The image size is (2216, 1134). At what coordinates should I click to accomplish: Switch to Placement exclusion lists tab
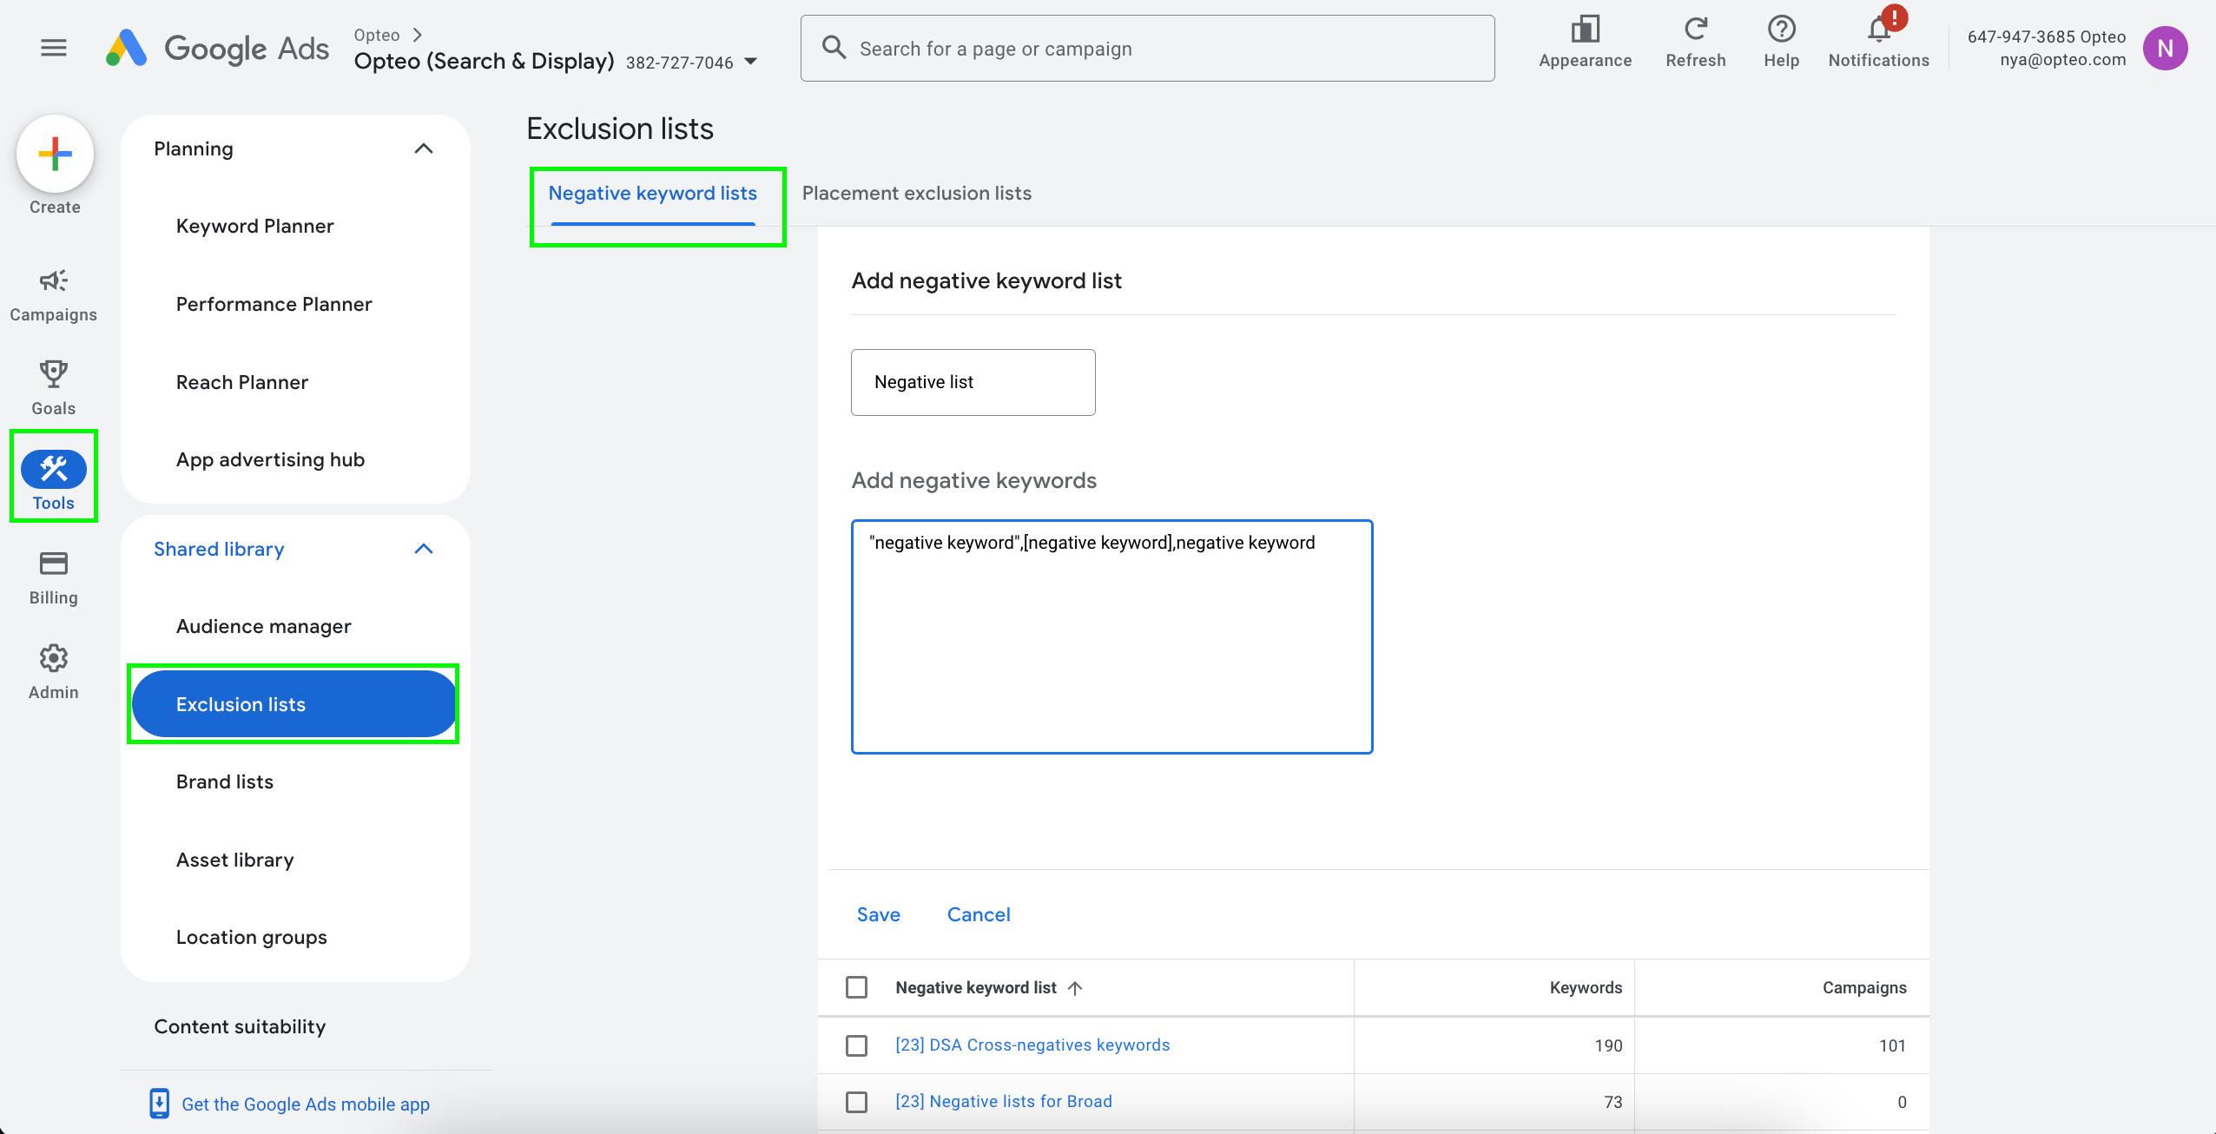(916, 193)
